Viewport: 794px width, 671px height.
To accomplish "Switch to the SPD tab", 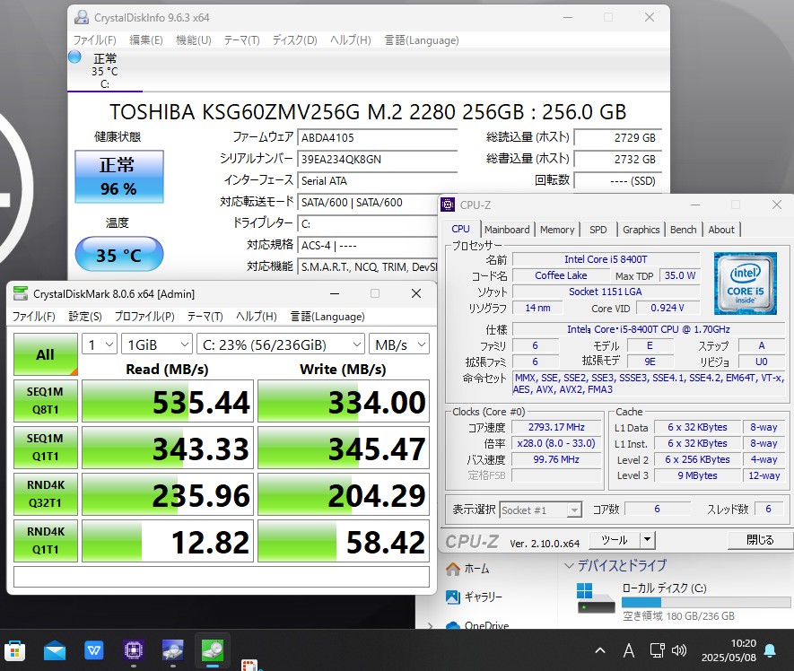I will pyautogui.click(x=598, y=230).
